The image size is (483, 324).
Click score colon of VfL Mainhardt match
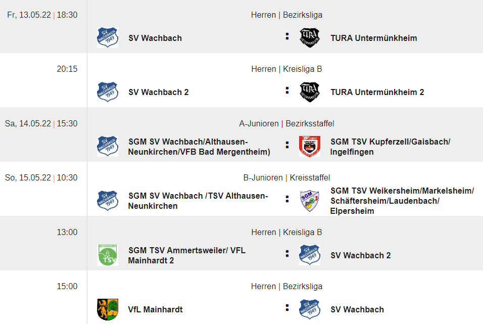tap(287, 308)
